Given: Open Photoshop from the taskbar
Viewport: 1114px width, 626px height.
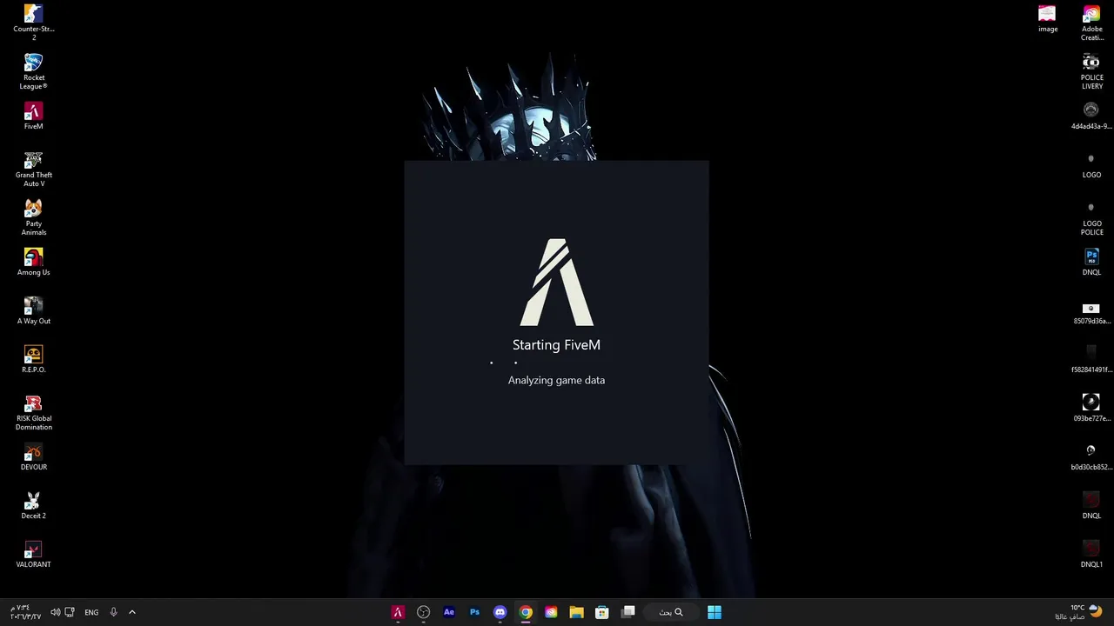Looking at the screenshot, I should pyautogui.click(x=474, y=612).
